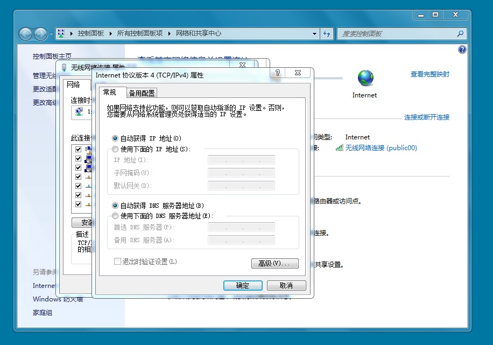This screenshot has width=493, height=345.
Task: Click the blue help icon in Control Panel
Action: point(462,50)
